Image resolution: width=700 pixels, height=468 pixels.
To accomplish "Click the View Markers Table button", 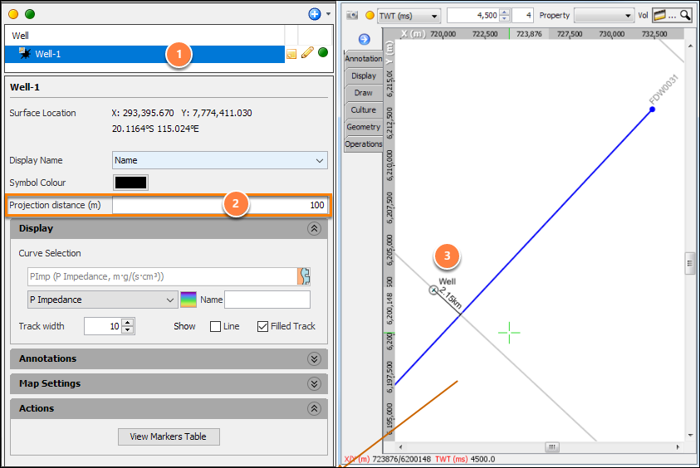I will [x=169, y=436].
